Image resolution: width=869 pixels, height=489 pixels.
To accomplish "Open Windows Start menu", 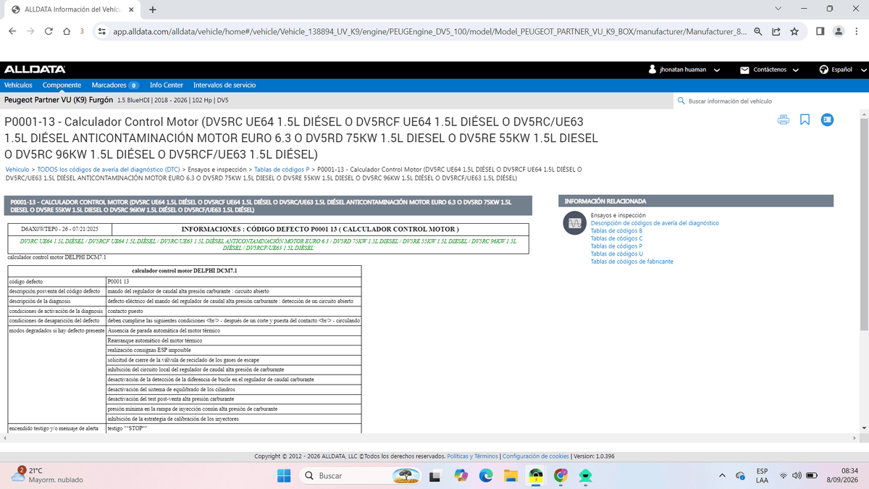I will (284, 475).
